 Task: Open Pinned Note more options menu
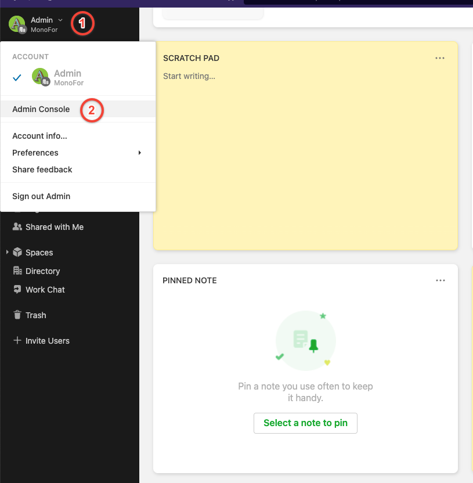[x=440, y=280]
